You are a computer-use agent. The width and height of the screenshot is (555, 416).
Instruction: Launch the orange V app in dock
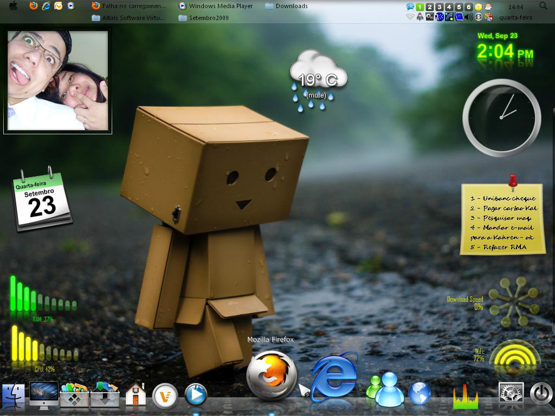coord(165,396)
